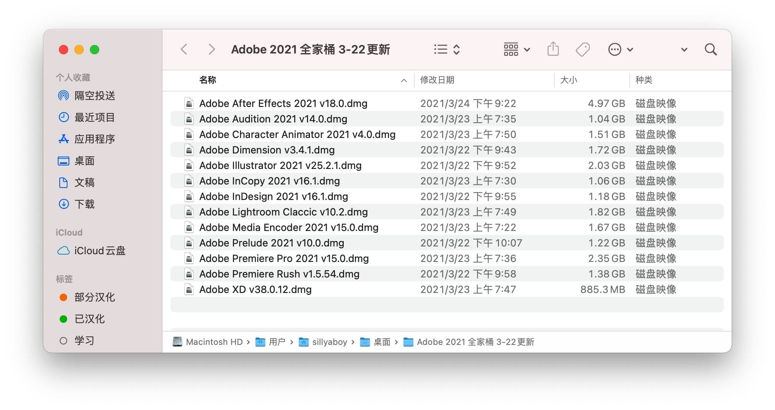Expand the group-by grid dropdown
The height and width of the screenshot is (410, 775).
pos(517,50)
